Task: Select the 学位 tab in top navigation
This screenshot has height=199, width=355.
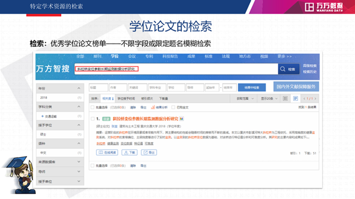Action: click(115, 56)
